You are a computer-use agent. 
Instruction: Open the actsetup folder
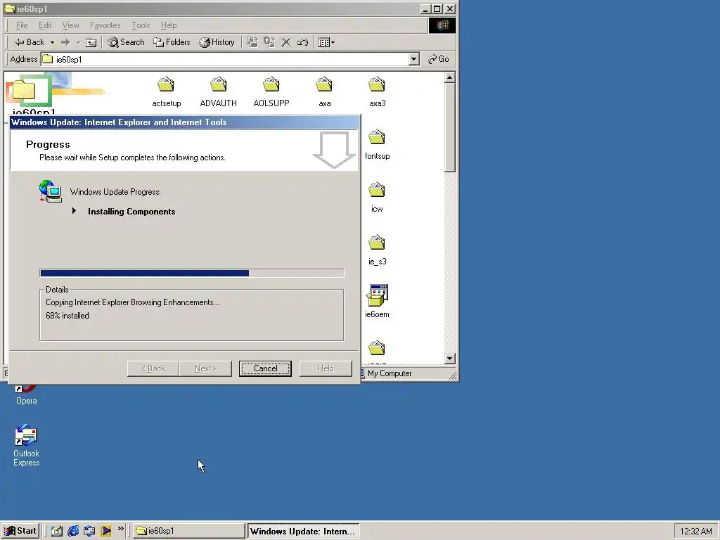pos(166,92)
